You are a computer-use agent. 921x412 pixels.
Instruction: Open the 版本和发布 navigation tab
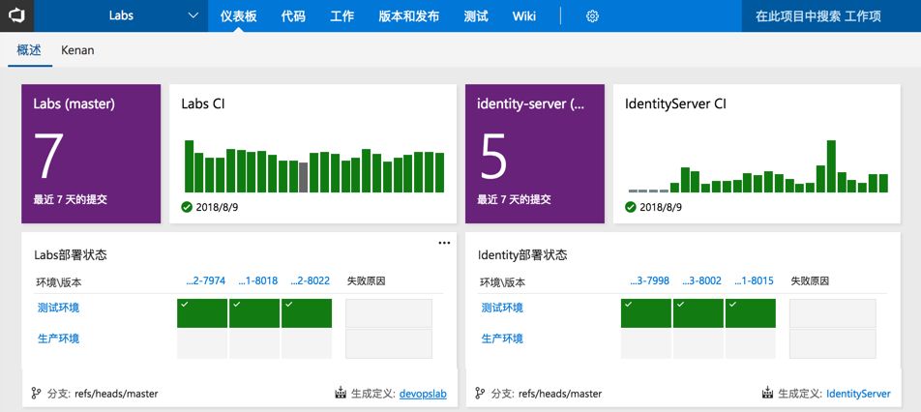[409, 15]
